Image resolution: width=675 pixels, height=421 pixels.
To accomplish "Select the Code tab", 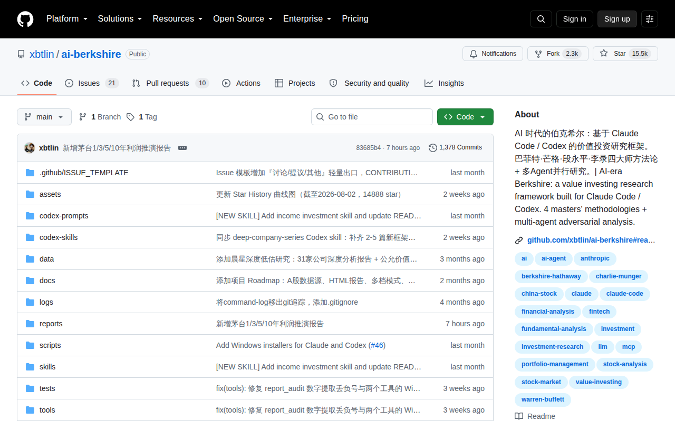I will point(37,83).
